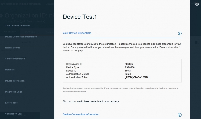
Task: Click the Organization ID value n6k1gh
Action: [129, 64]
